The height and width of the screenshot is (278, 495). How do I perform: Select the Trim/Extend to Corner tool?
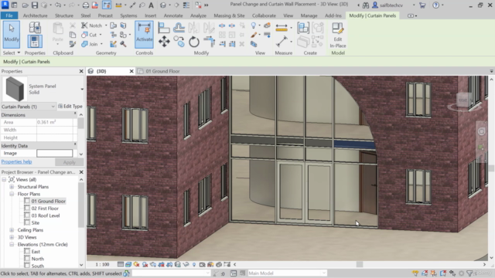click(x=209, y=42)
